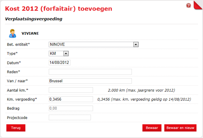Image resolution: width=203 pixels, height=138 pixels.
Task: Click the 'Datum*' label
Action: pos(14,63)
